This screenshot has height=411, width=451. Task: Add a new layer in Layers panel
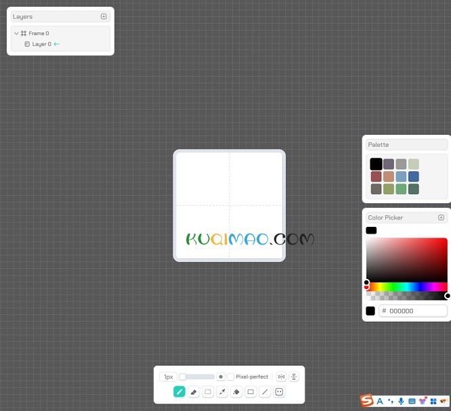[x=104, y=16]
